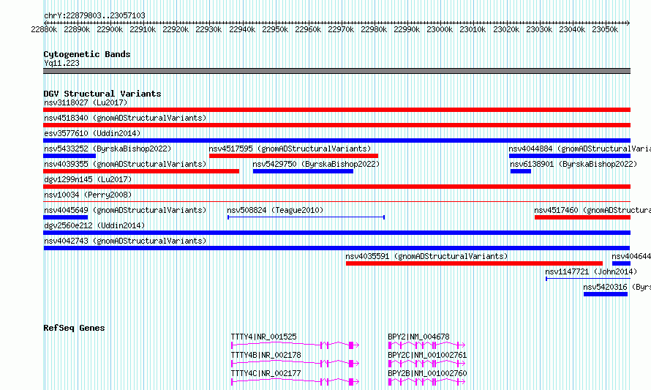Viewport: 651px width, 390px height.
Task: Click the nsv6138901 (ByrskaBishop2022) label
Action: pyautogui.click(x=573, y=164)
